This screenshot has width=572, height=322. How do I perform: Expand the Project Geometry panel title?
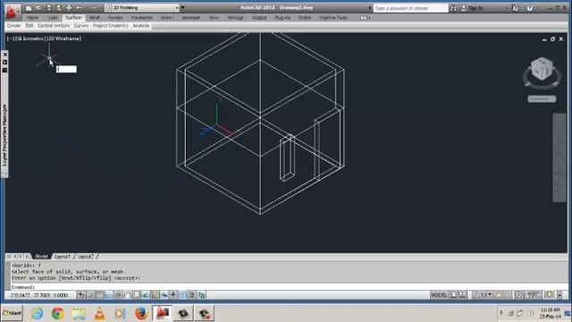[111, 26]
